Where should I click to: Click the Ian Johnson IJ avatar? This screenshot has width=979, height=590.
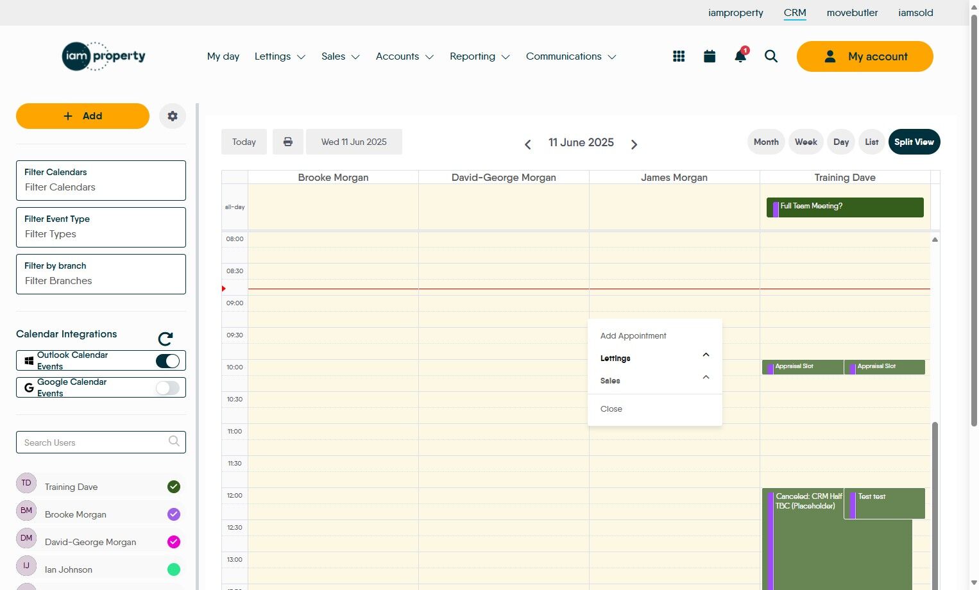pos(26,566)
